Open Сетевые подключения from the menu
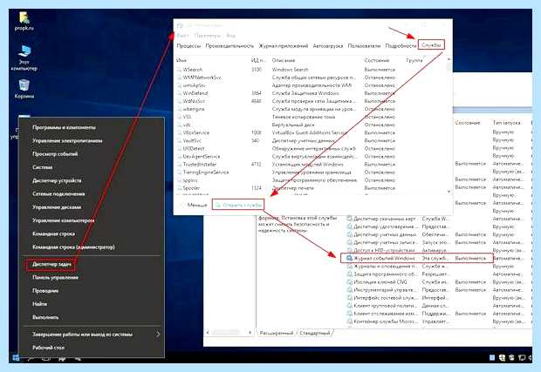541x372 pixels. click(58, 194)
